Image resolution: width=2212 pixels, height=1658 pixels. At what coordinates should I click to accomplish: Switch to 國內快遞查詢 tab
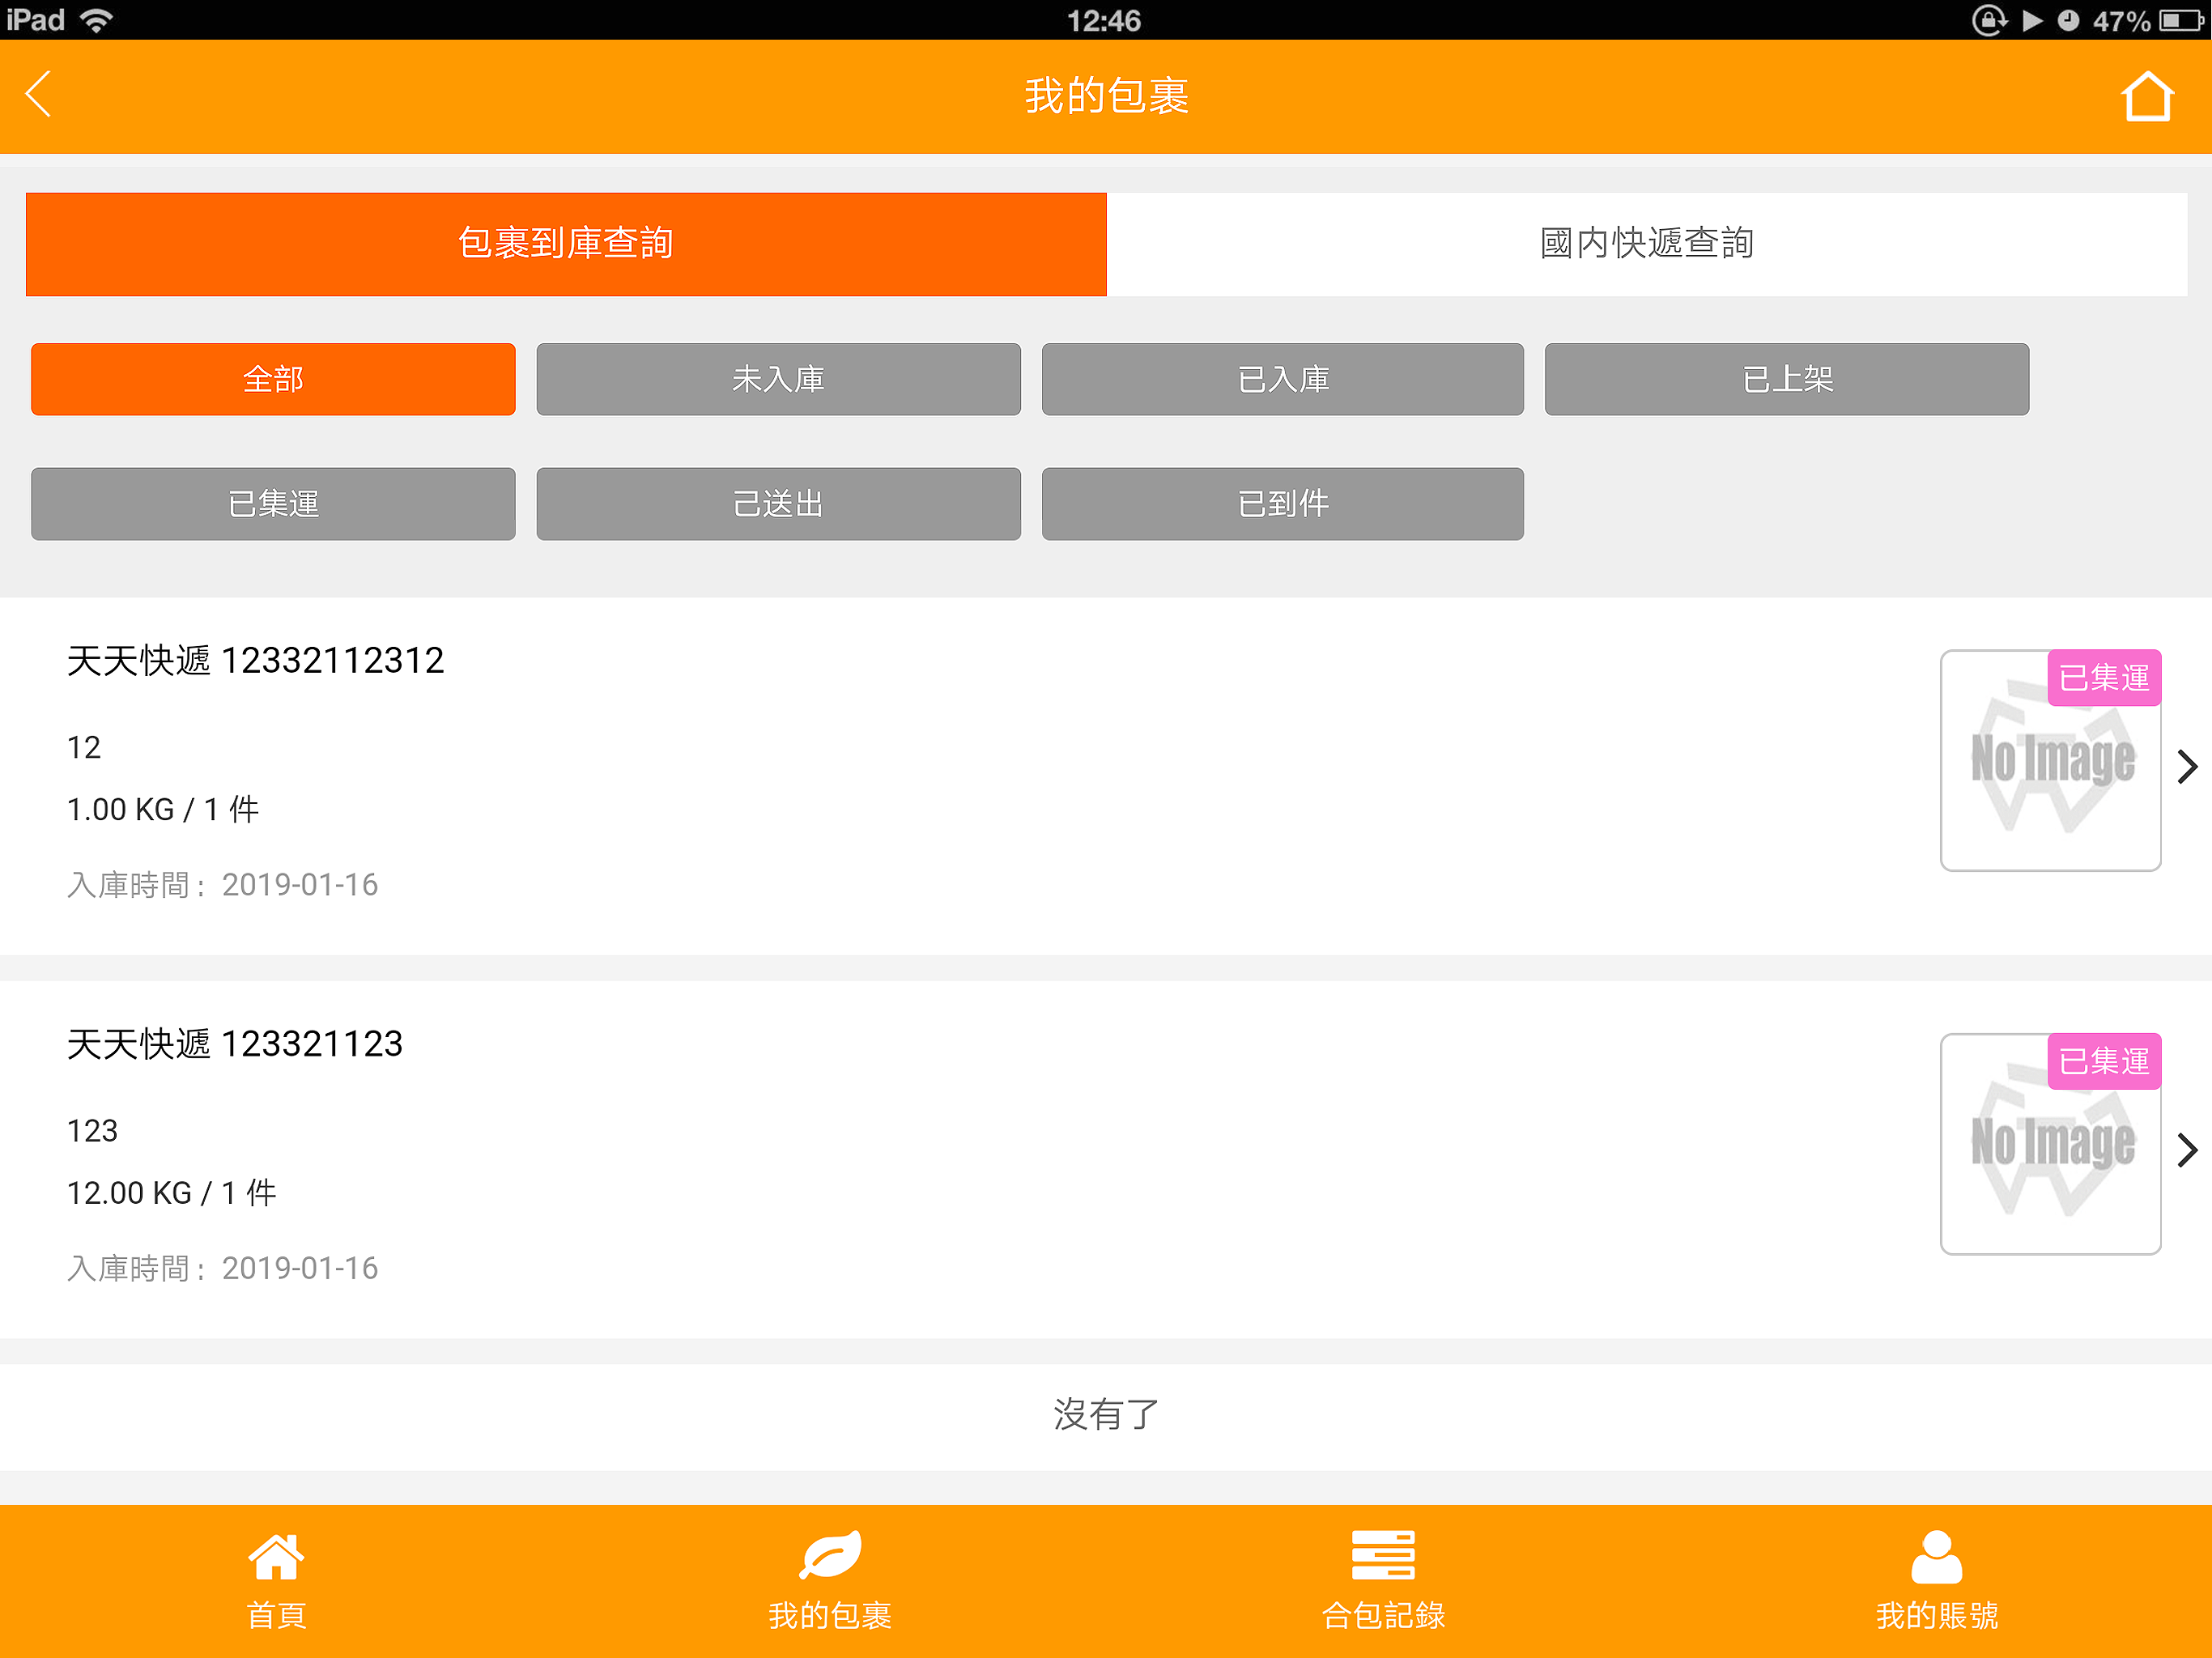coord(1647,244)
